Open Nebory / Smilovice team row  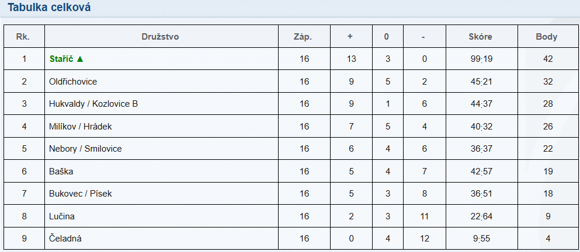pos(85,149)
